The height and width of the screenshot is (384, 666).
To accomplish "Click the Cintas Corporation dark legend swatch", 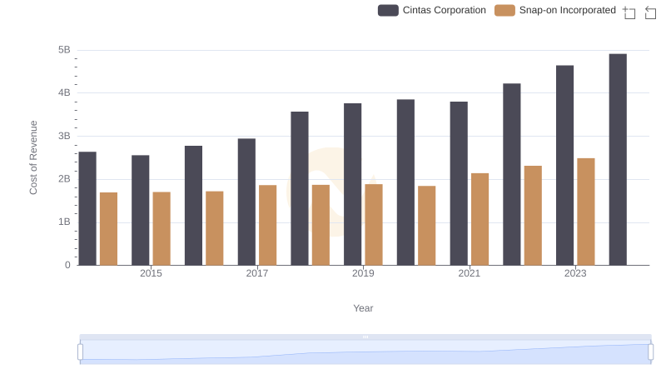I will [388, 10].
